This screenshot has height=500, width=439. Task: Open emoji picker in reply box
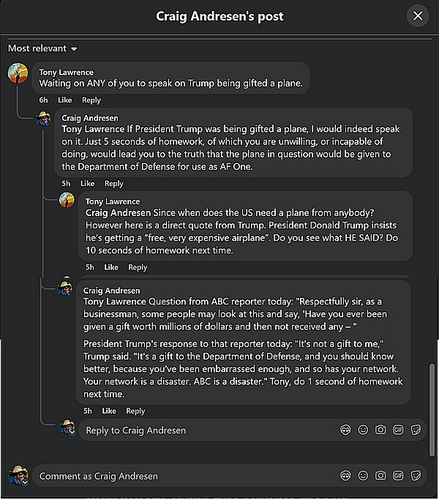point(363,430)
